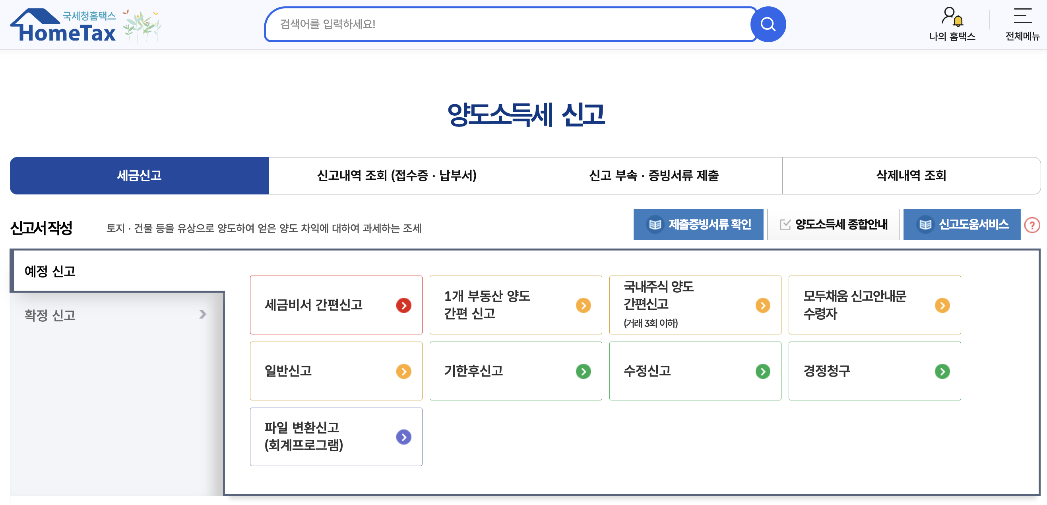
Task: Click purple arrow on 파일 변환신고
Action: [403, 437]
